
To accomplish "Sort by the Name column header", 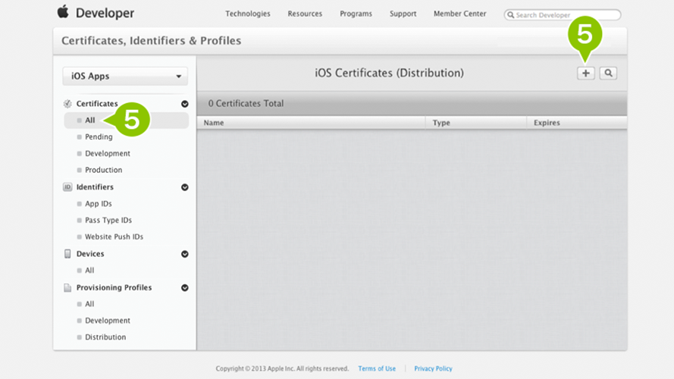I will coord(214,123).
